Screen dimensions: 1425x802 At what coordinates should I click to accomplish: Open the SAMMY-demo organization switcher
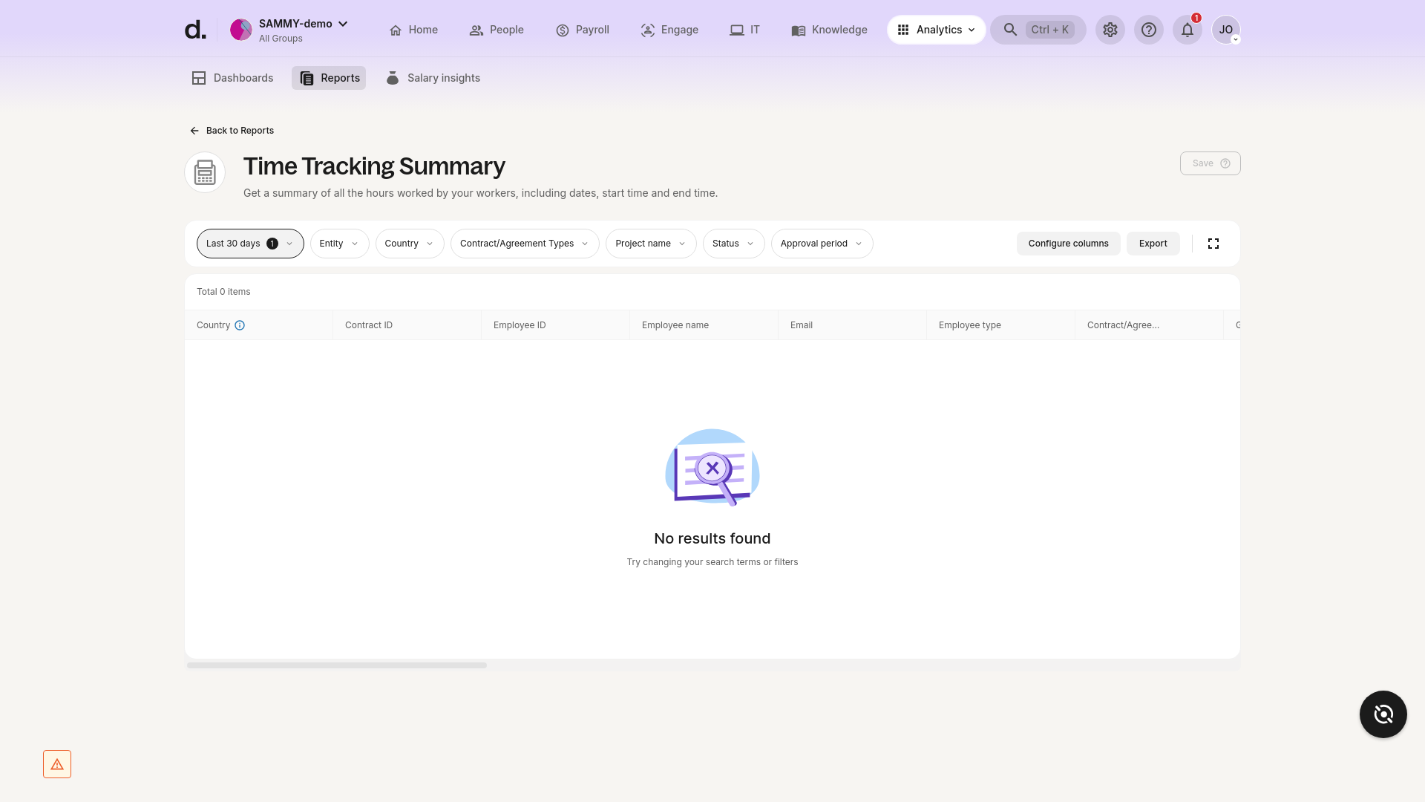[296, 23]
